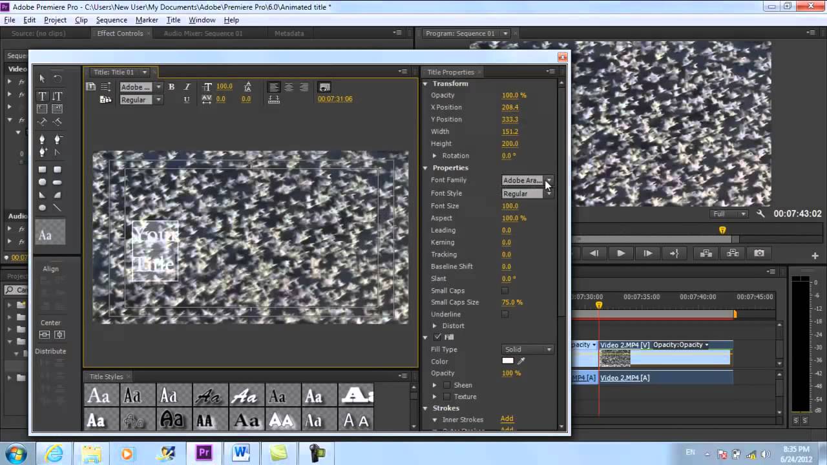827x465 pixels.
Task: Play the Program monitor sequence
Action: click(x=621, y=253)
